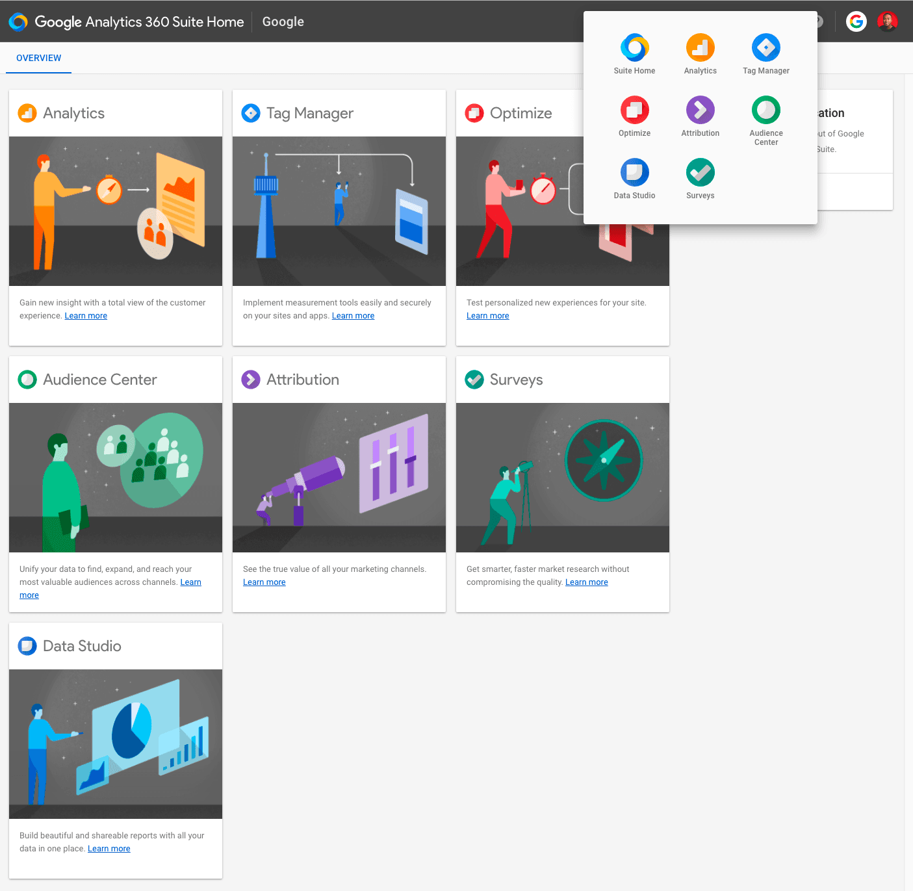
Task: Open Suite Home from the app switcher
Action: click(x=634, y=54)
